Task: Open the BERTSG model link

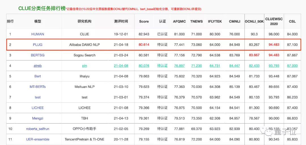Action: point(38,55)
